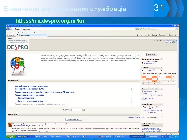This screenshot has width=187, height=140.
Task: Open 'Управління знаннями та eLearning' category
Action: pos(29,95)
